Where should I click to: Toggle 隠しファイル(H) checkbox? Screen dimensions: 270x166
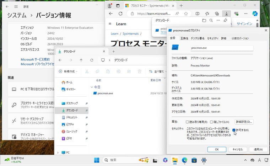pos(211,122)
